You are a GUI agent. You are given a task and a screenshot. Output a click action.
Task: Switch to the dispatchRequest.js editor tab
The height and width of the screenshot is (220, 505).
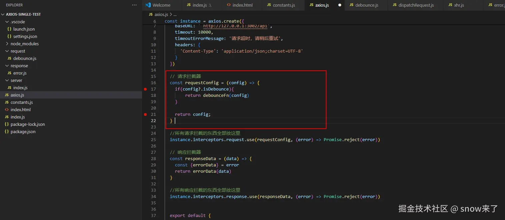[416, 5]
